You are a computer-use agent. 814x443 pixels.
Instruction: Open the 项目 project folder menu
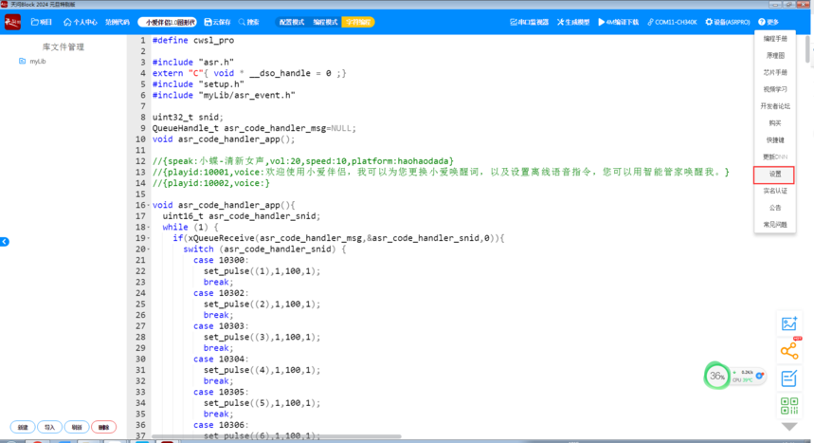tap(42, 23)
